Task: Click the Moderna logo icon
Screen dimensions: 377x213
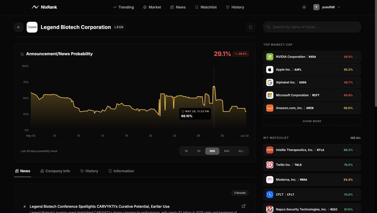Action: [270, 180]
